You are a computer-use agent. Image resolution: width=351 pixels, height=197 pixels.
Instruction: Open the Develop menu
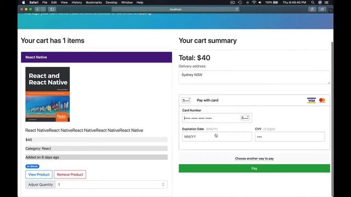111,2
